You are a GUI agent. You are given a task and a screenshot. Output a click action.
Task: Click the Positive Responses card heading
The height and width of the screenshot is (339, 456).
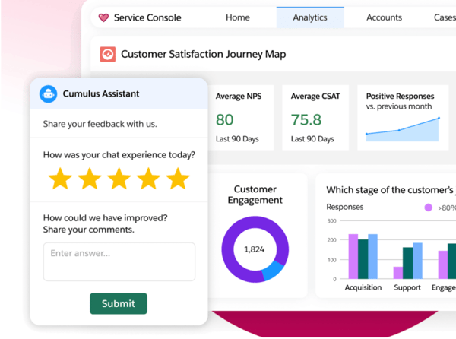click(401, 96)
